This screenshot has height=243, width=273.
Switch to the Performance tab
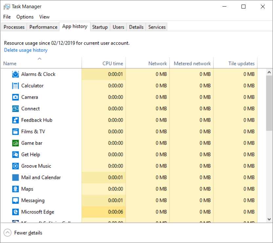(43, 27)
